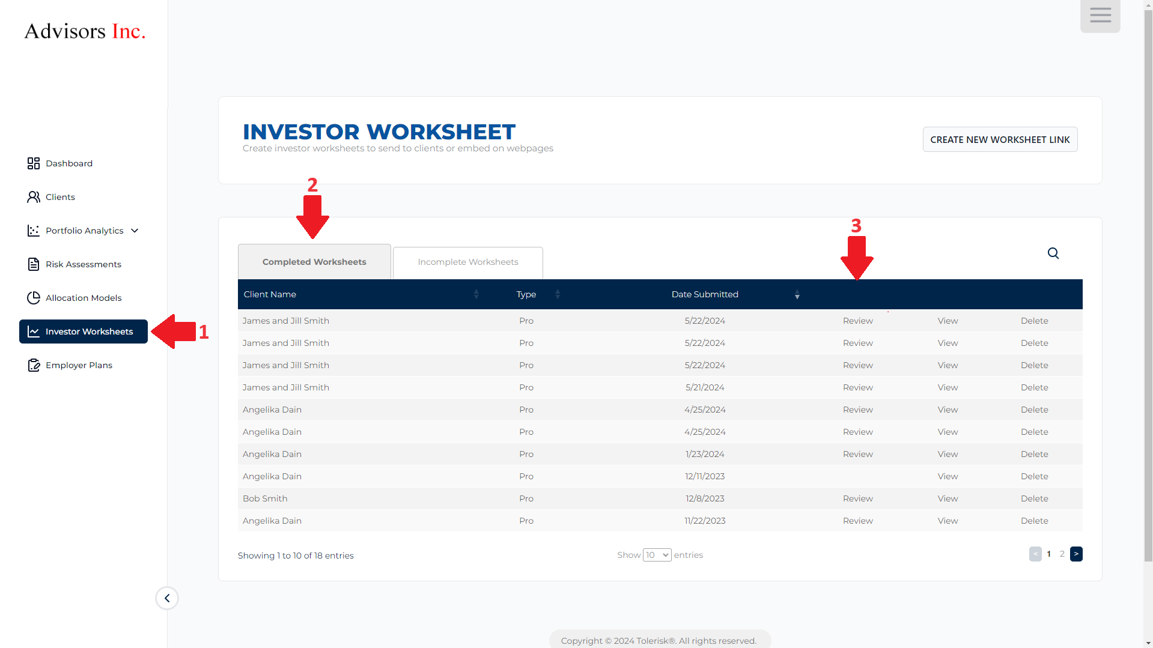Expand the Portfolio Analytics submenu chevron

(135, 231)
